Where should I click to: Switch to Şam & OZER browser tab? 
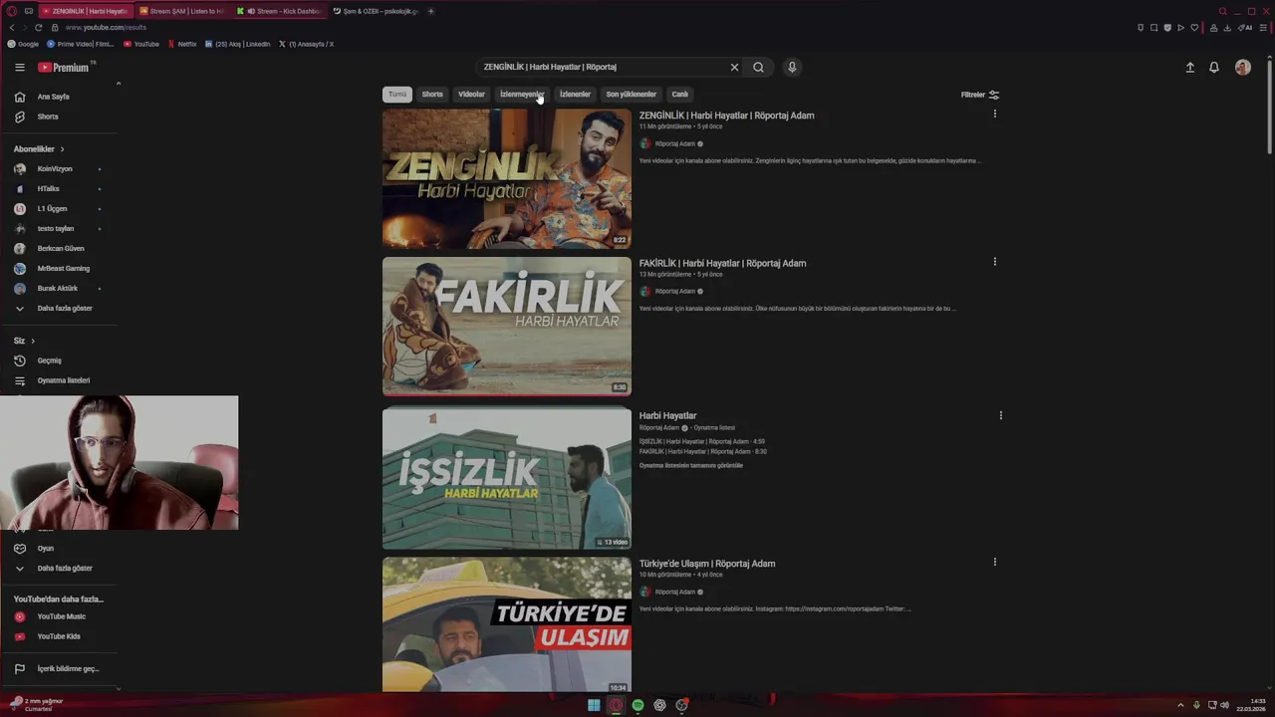(x=375, y=11)
